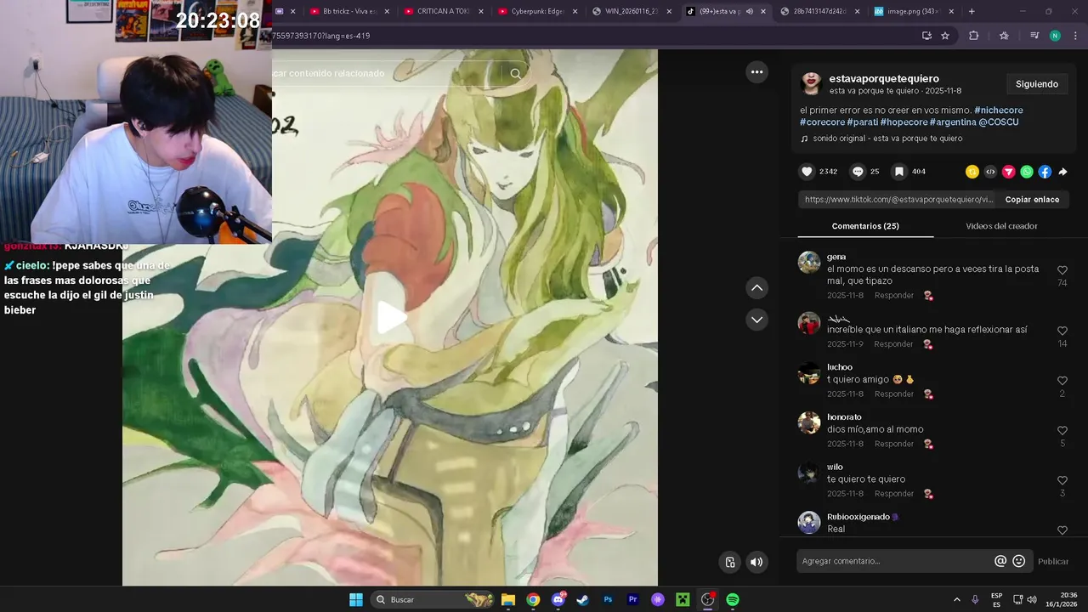1088x612 pixels.
Task: Insert a mention with the @ icon
Action: pyautogui.click(x=1000, y=561)
